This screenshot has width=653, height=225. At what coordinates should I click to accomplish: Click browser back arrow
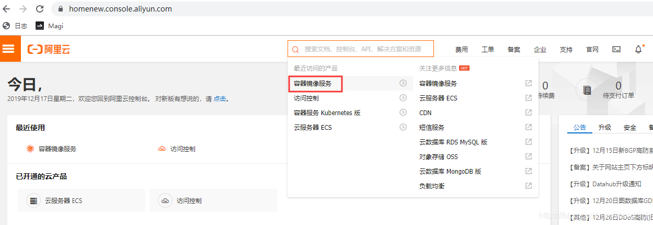click(x=7, y=9)
